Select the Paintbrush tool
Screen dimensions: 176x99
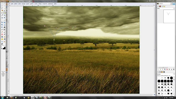point(4,32)
